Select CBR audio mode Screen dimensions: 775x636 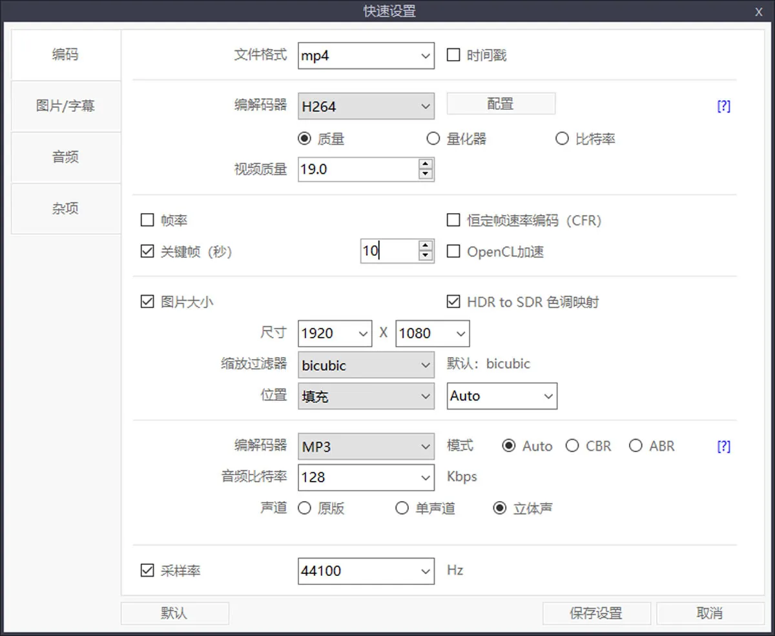click(x=572, y=446)
